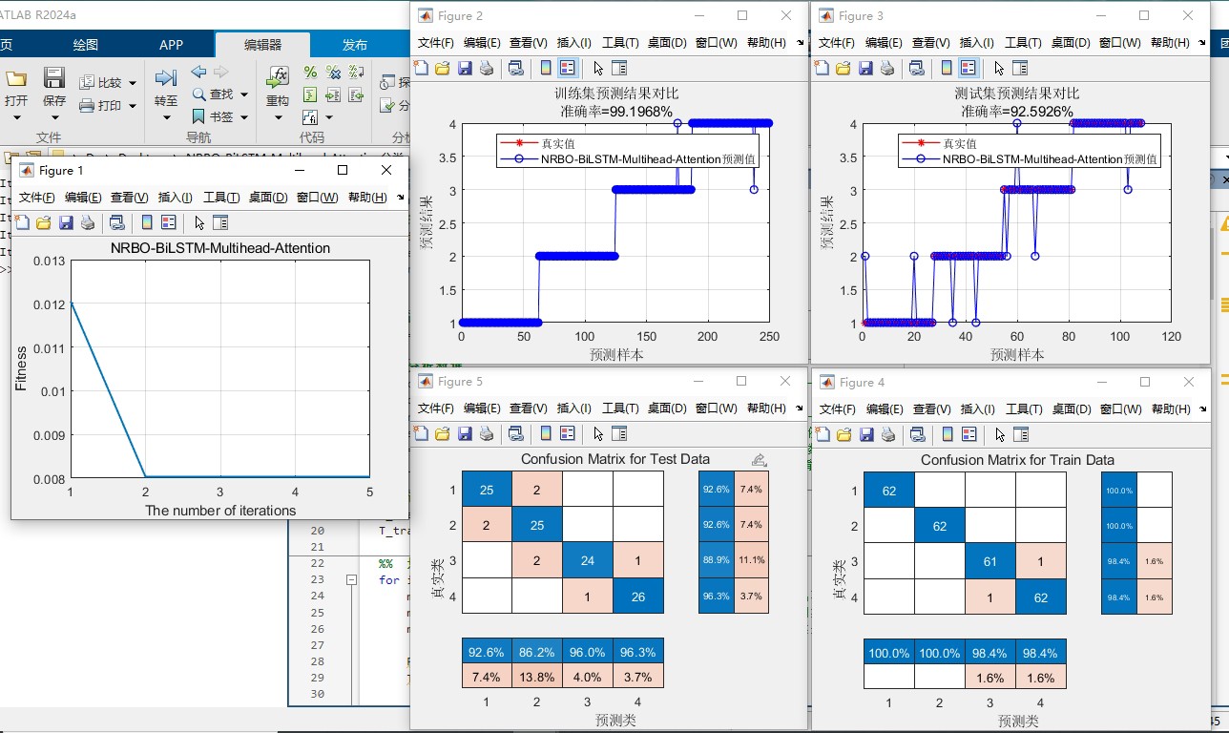This screenshot has height=733, width=1229.
Task: Click the 转至 (Go To) button
Action: 166,87
